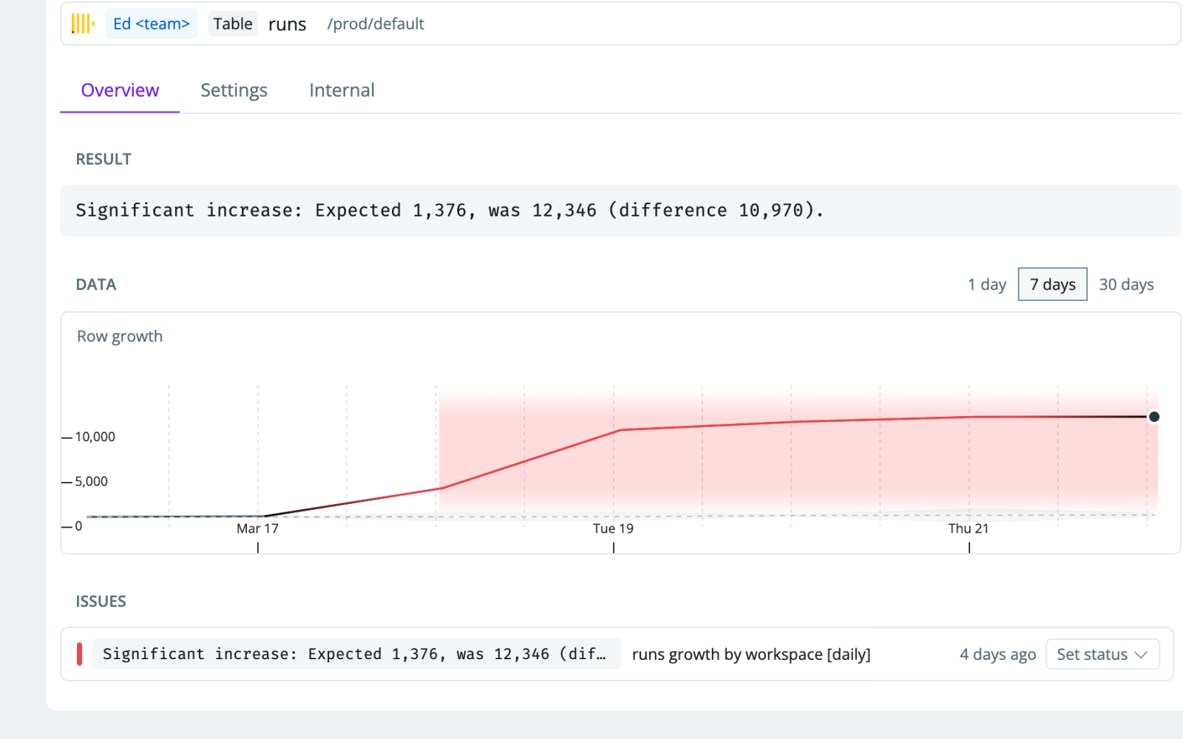Click the 10,000 y-axis label
This screenshot has width=1183, height=739.
click(95, 437)
